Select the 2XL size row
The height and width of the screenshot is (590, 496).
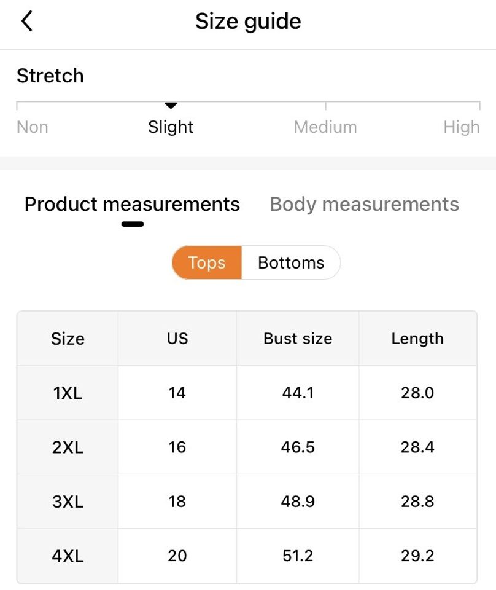coord(68,447)
